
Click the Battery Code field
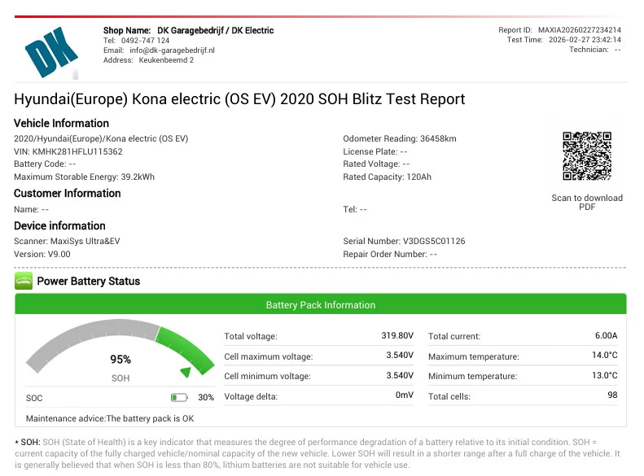(x=45, y=164)
